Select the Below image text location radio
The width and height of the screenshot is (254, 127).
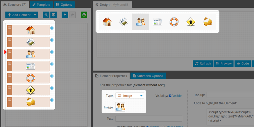(148, 126)
